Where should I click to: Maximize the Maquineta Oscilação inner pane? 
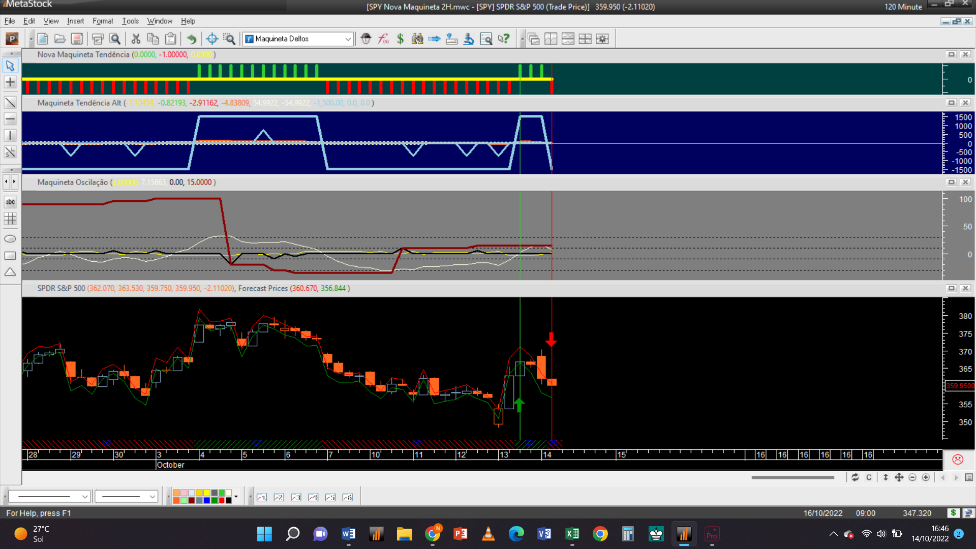pyautogui.click(x=951, y=182)
